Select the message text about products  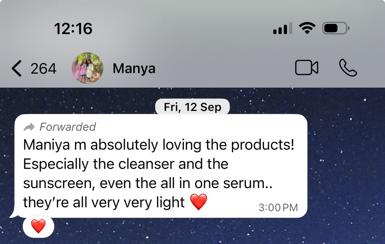[159, 173]
